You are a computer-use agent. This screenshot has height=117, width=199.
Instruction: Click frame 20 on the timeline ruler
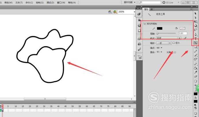tap(30, 106)
